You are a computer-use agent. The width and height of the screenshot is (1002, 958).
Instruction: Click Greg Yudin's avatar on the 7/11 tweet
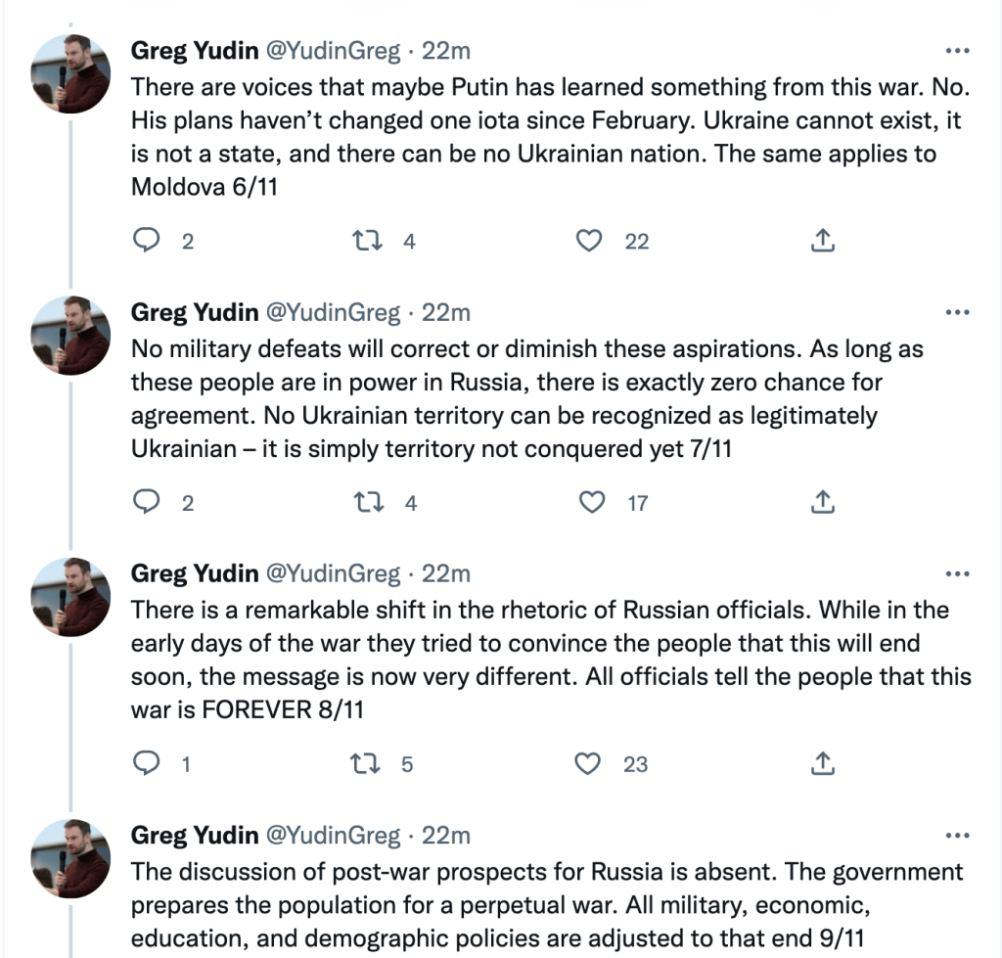71,336
